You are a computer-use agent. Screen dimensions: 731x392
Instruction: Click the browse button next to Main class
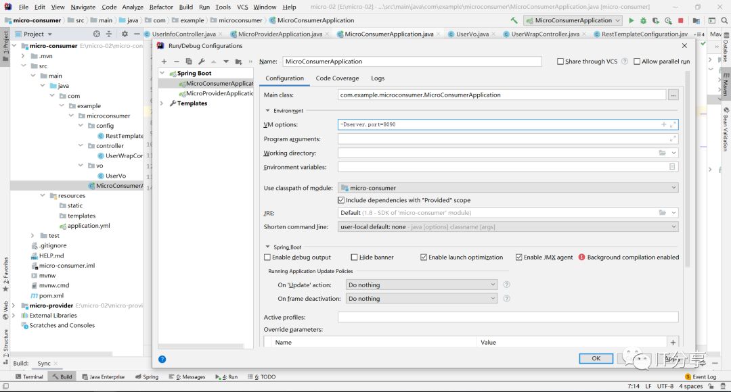coord(673,95)
